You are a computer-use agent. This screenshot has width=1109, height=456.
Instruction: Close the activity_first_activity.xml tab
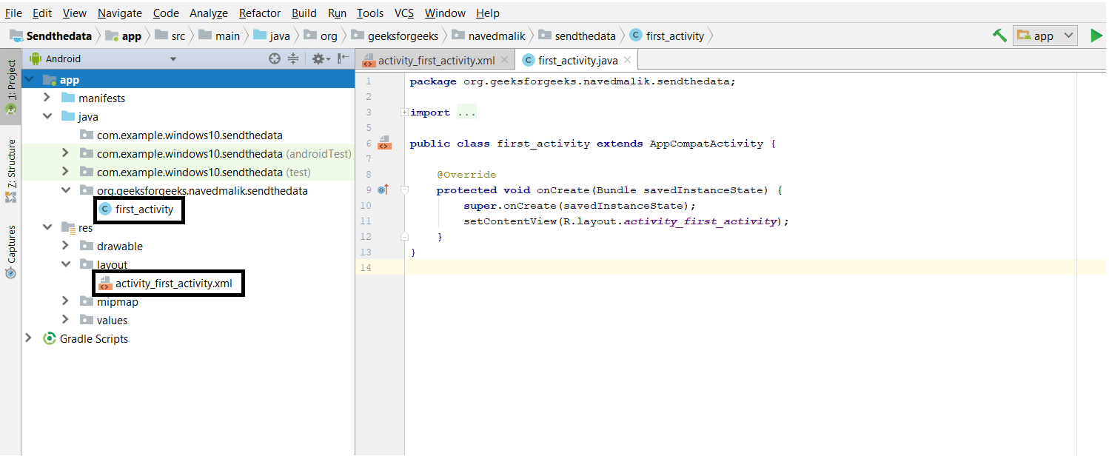504,60
